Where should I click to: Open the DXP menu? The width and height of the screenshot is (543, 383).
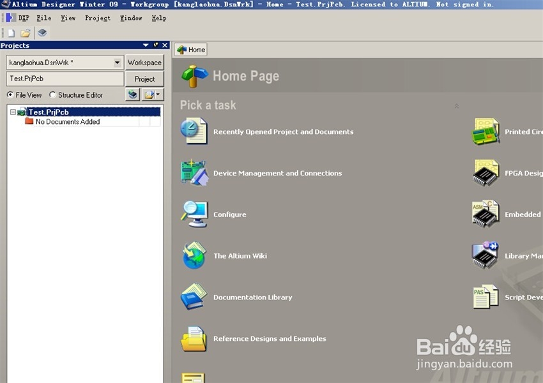point(24,18)
